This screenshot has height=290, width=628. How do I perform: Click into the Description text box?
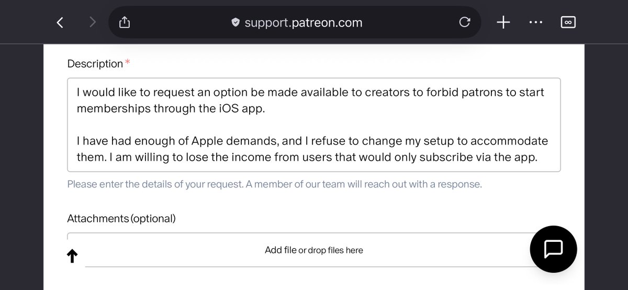(314, 125)
